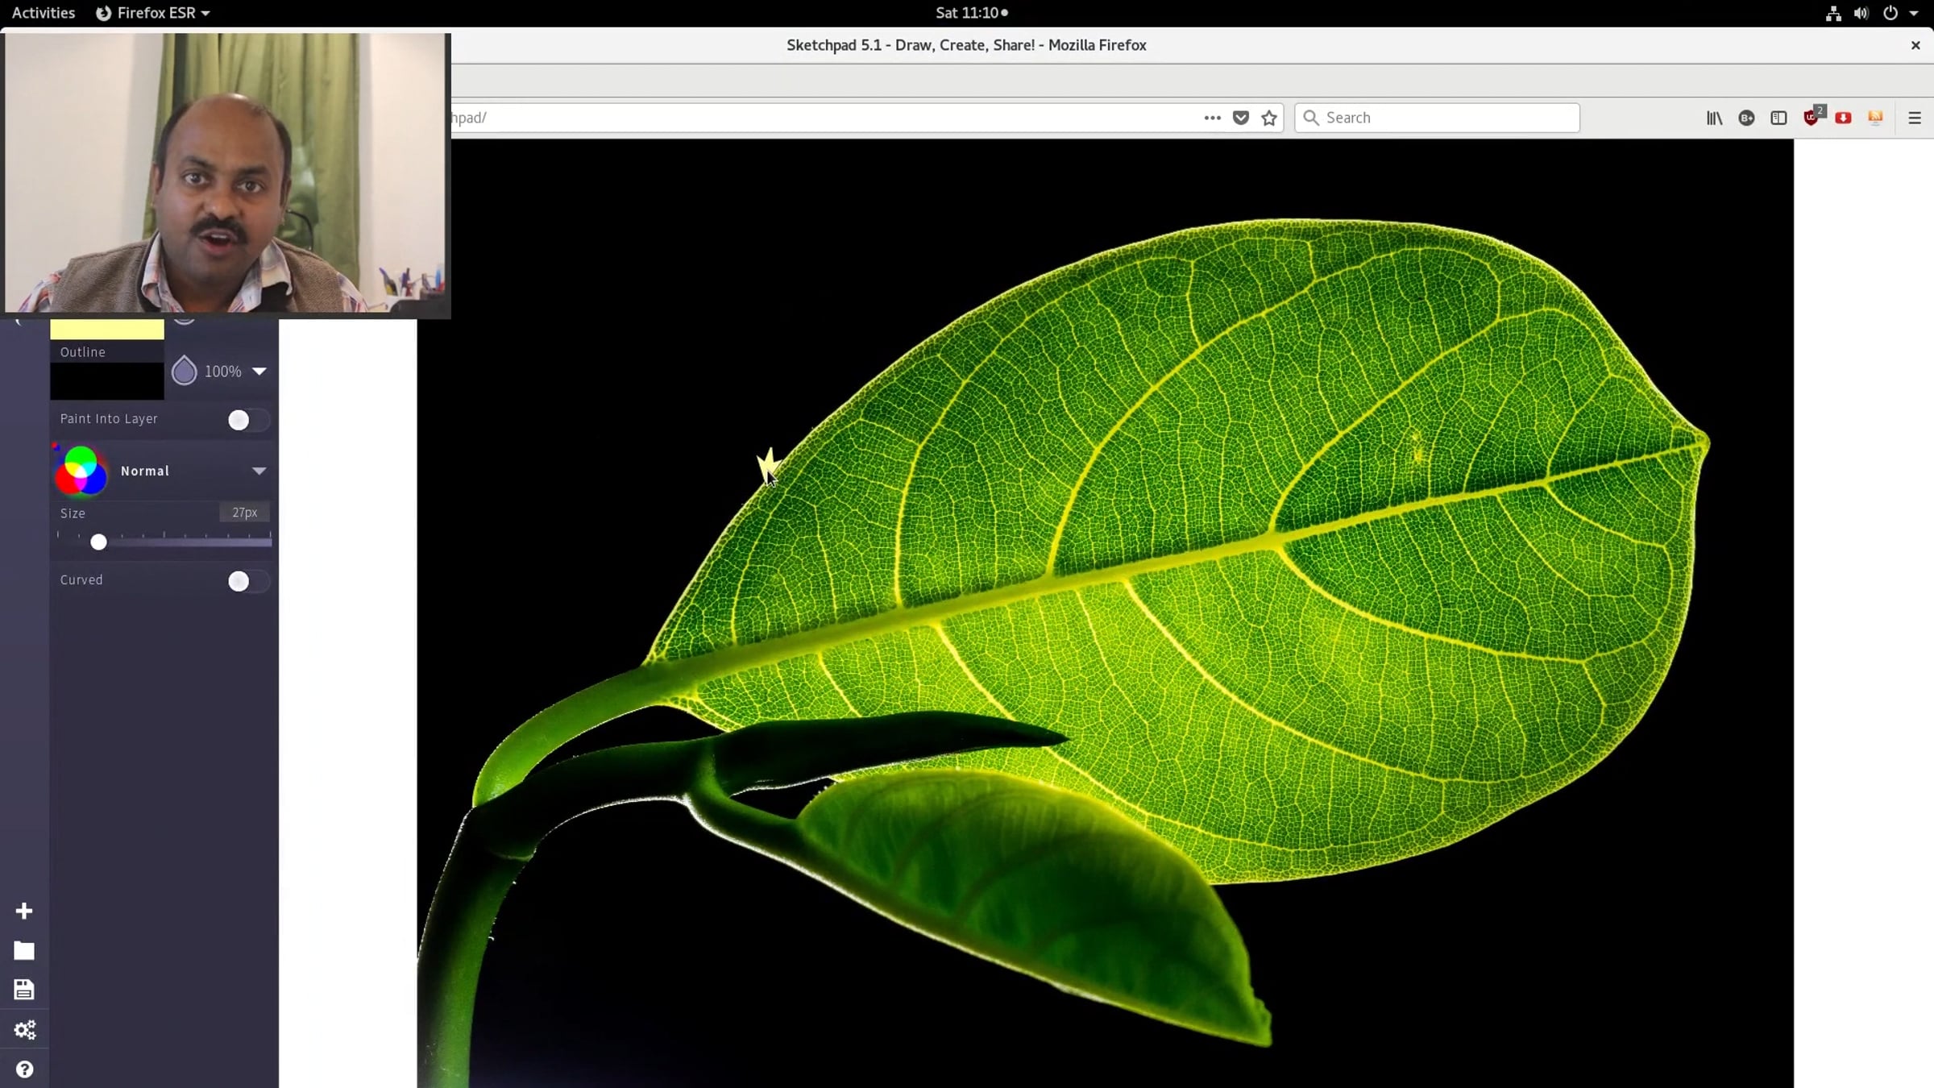Open the Normal blend mode dropdown

tap(259, 471)
